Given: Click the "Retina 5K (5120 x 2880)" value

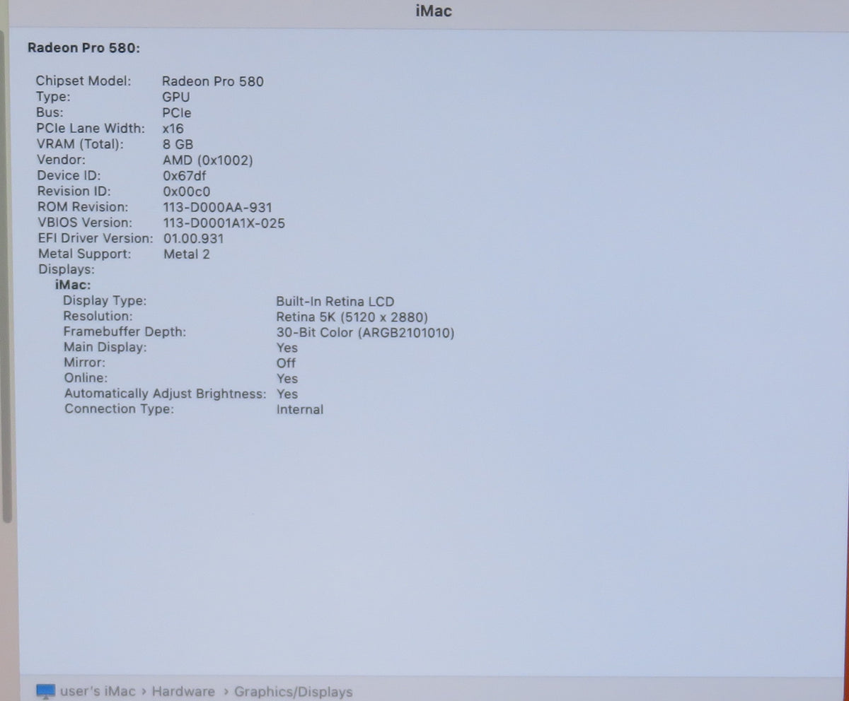Looking at the screenshot, I should tap(352, 317).
